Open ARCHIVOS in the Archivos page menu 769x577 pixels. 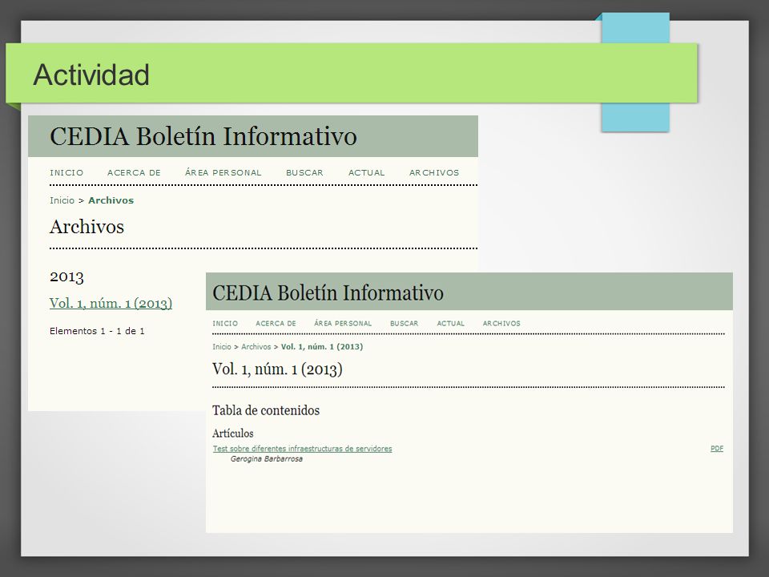(x=434, y=173)
